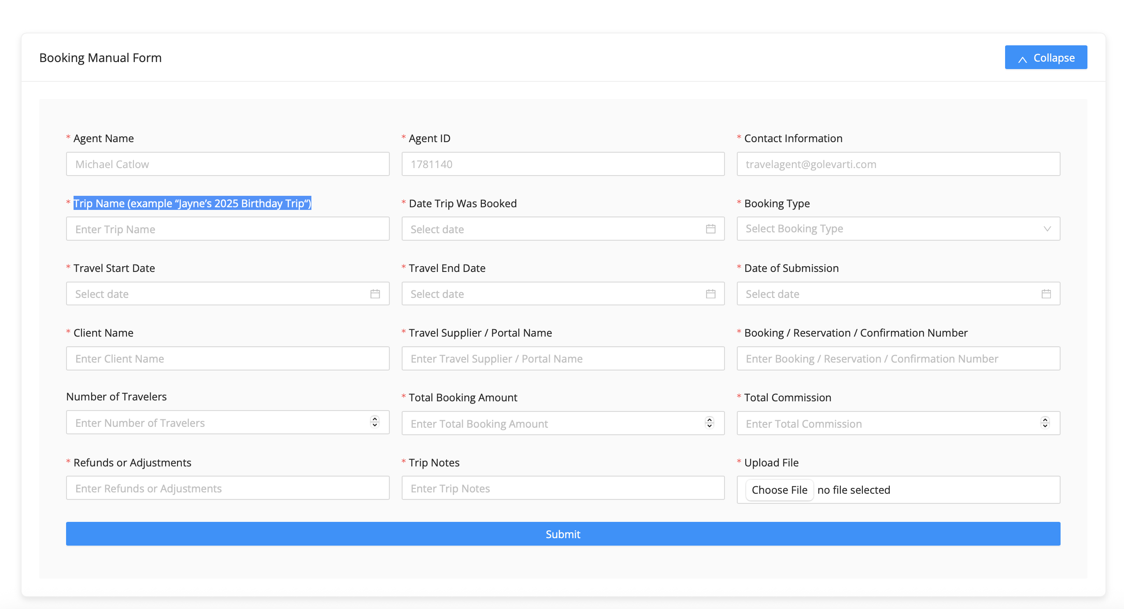Click calendar icon in Travel Start Date
The image size is (1124, 609).
point(375,294)
